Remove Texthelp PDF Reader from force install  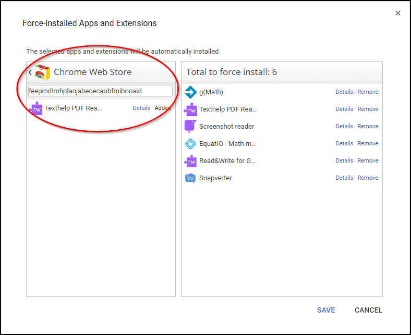(368, 109)
